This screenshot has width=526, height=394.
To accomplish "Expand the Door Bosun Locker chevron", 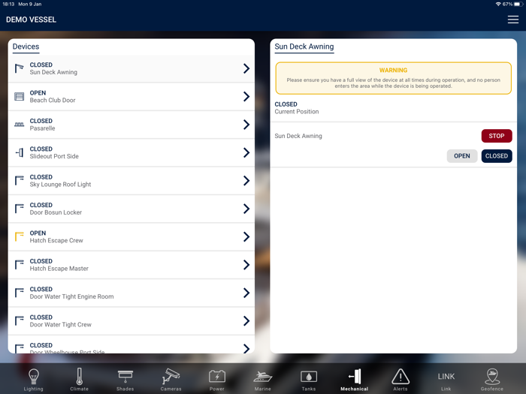I will point(246,209).
